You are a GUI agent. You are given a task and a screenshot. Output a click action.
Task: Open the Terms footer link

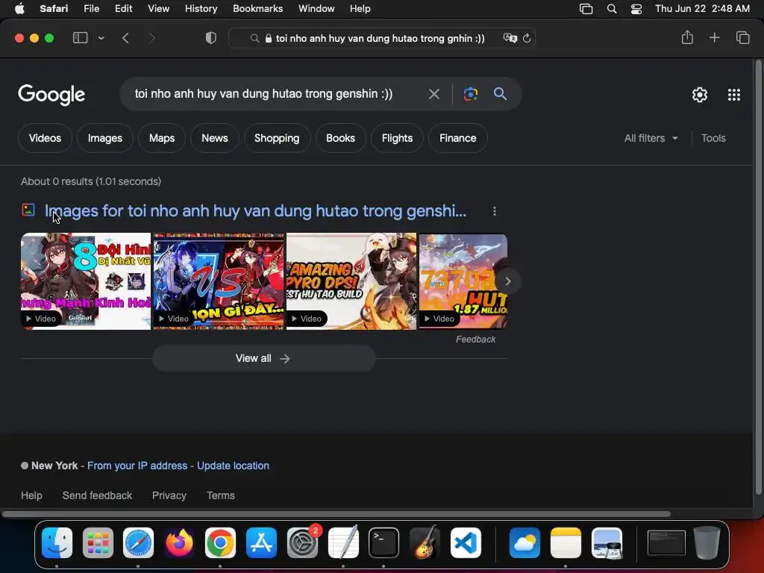point(221,495)
